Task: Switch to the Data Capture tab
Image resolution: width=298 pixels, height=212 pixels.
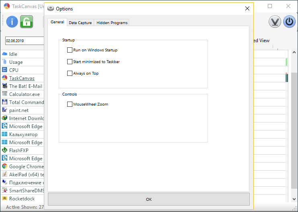Action: [80, 23]
